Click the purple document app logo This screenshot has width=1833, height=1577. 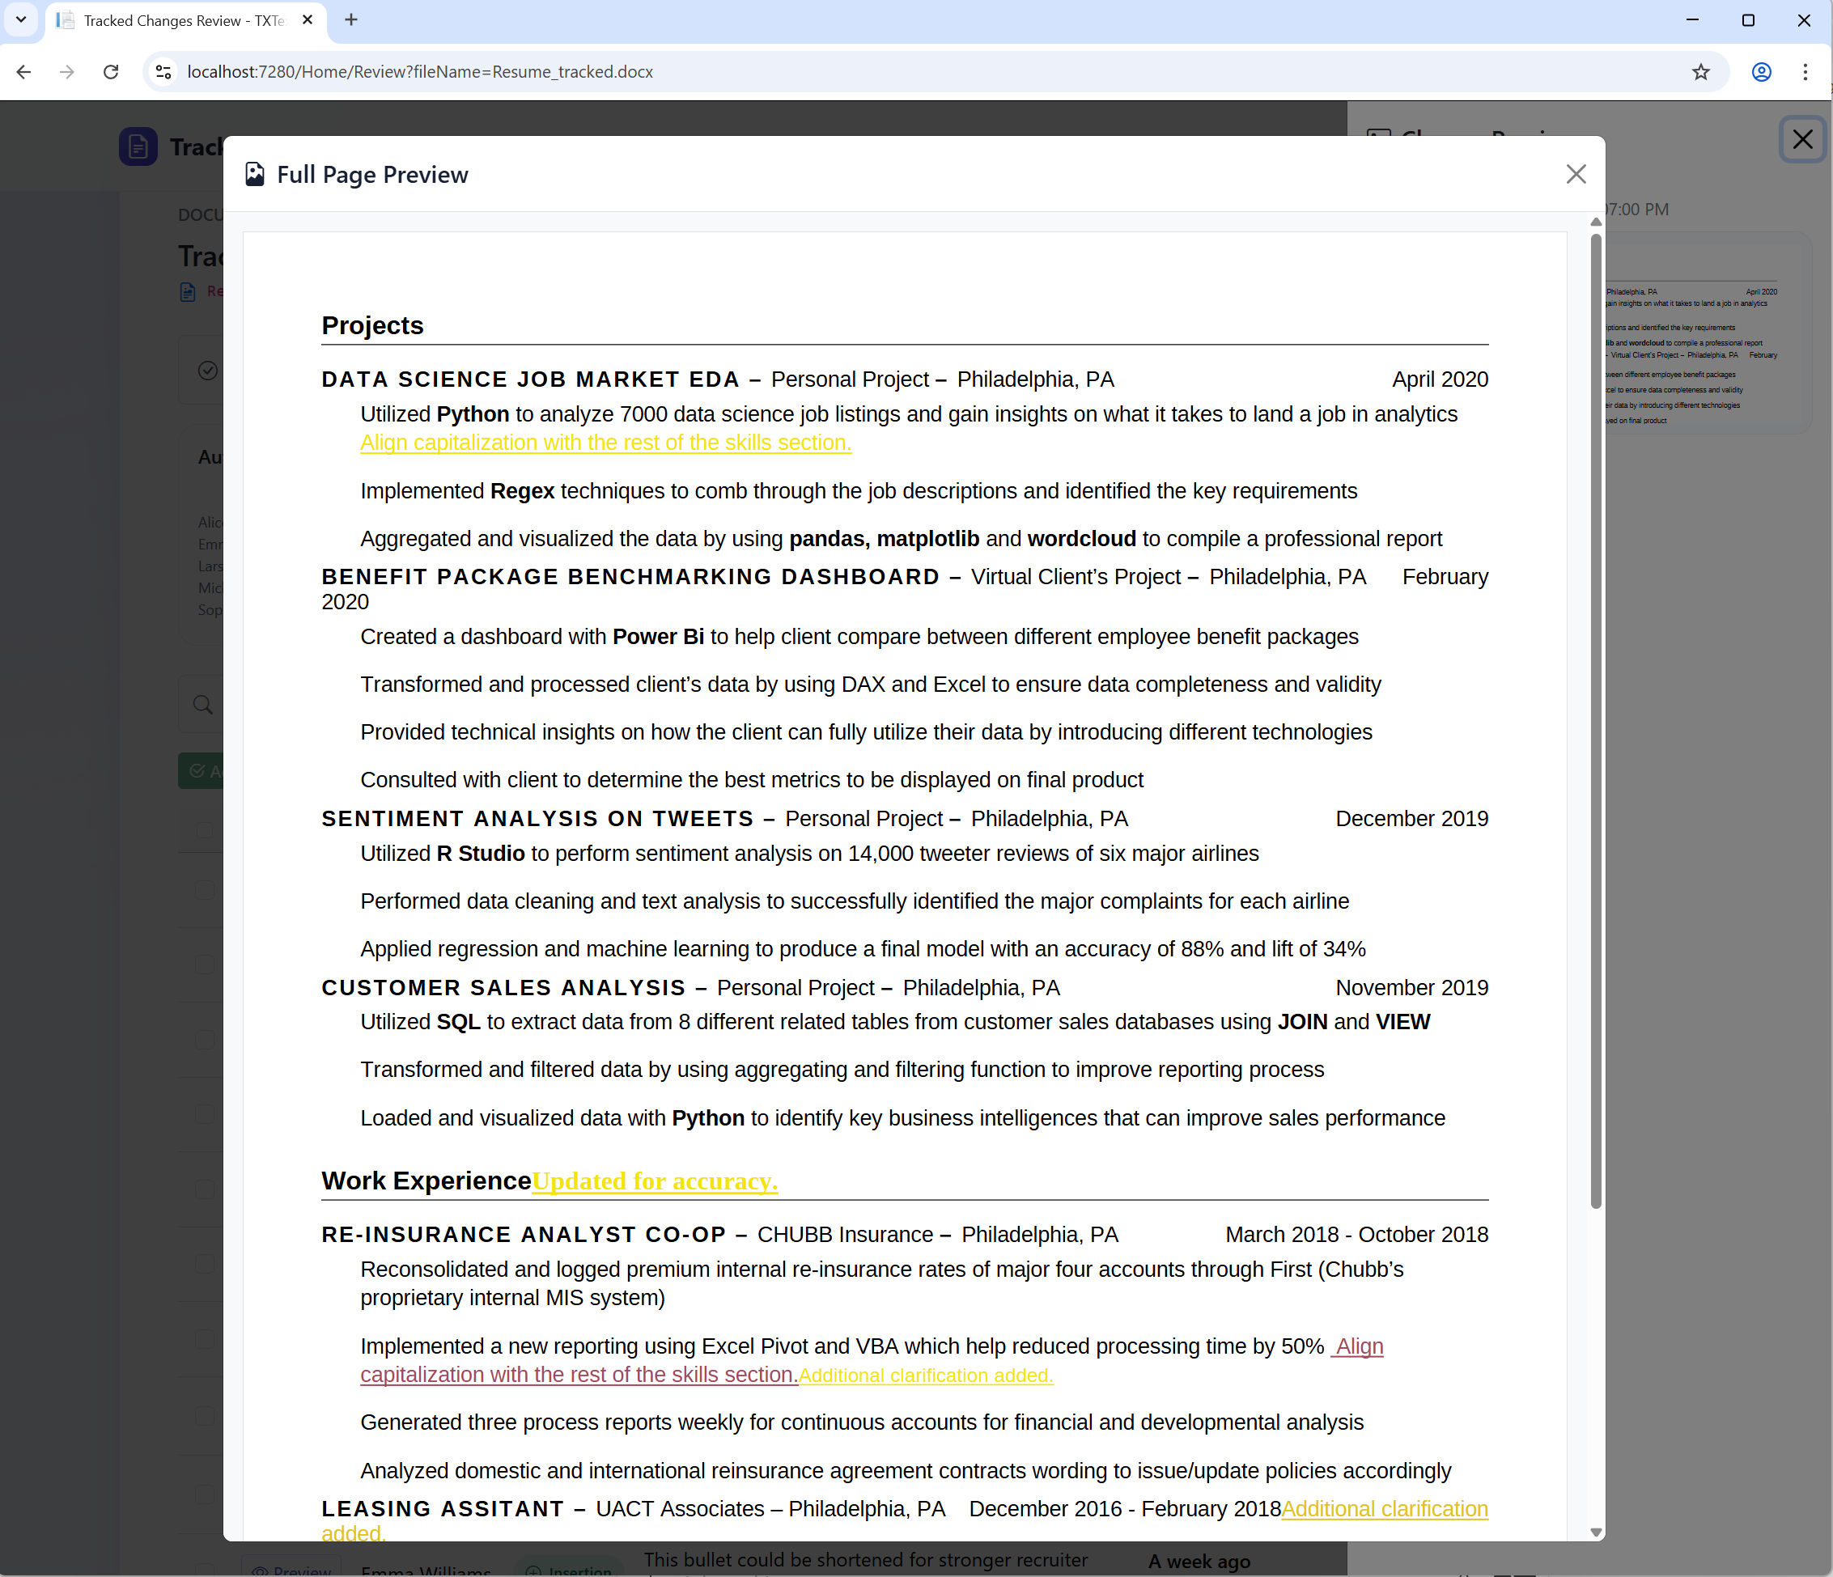point(139,146)
